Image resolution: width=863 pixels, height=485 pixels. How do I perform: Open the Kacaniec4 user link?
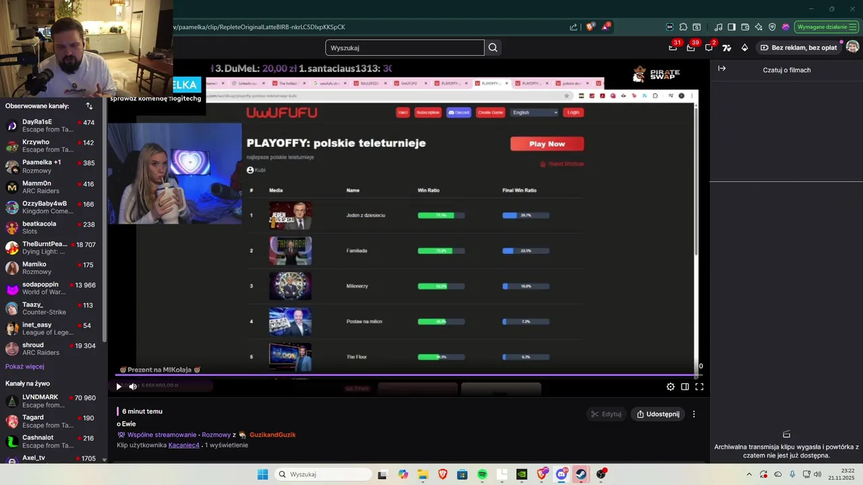[184, 445]
